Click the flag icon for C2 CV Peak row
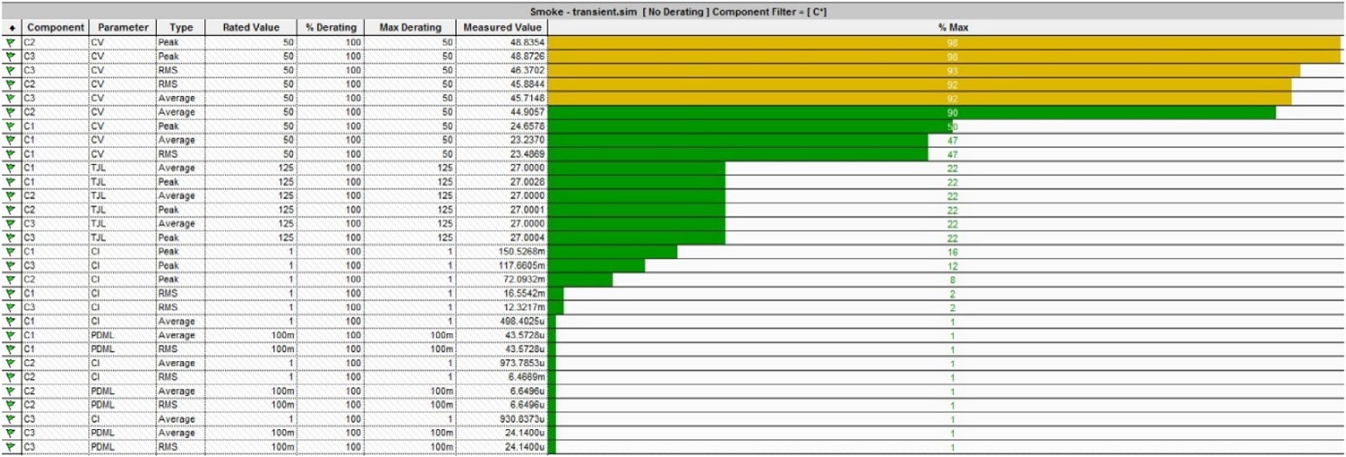This screenshot has width=1346, height=457. coord(11,42)
